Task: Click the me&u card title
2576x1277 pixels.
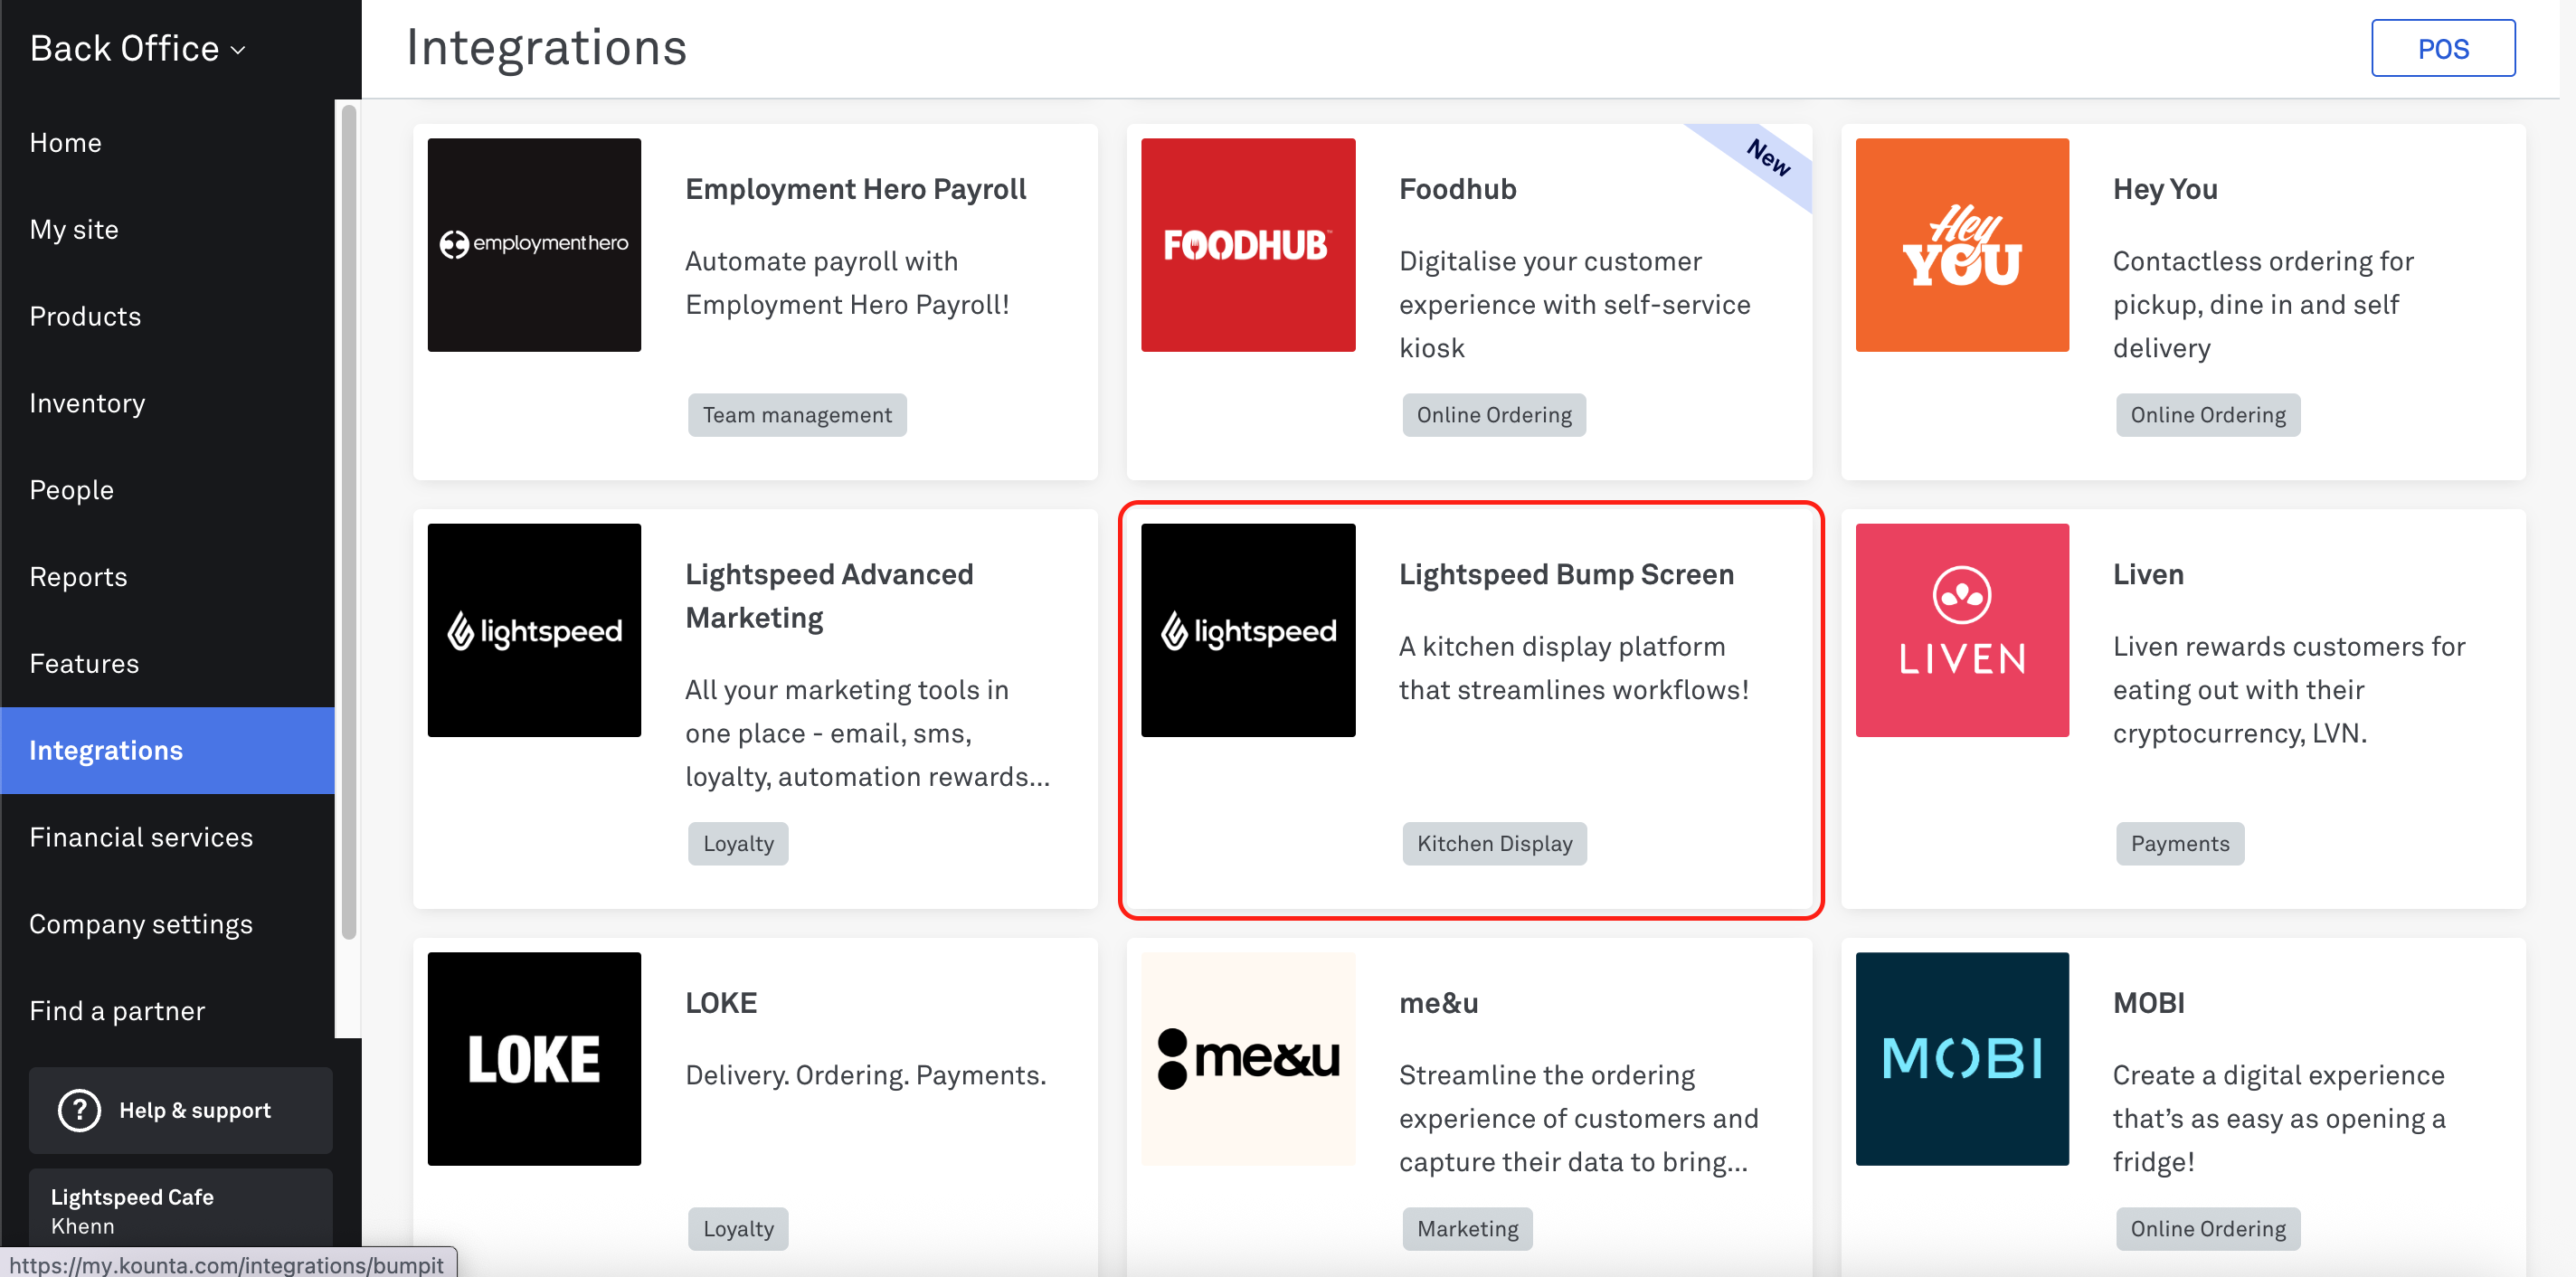Action: 1438,1002
